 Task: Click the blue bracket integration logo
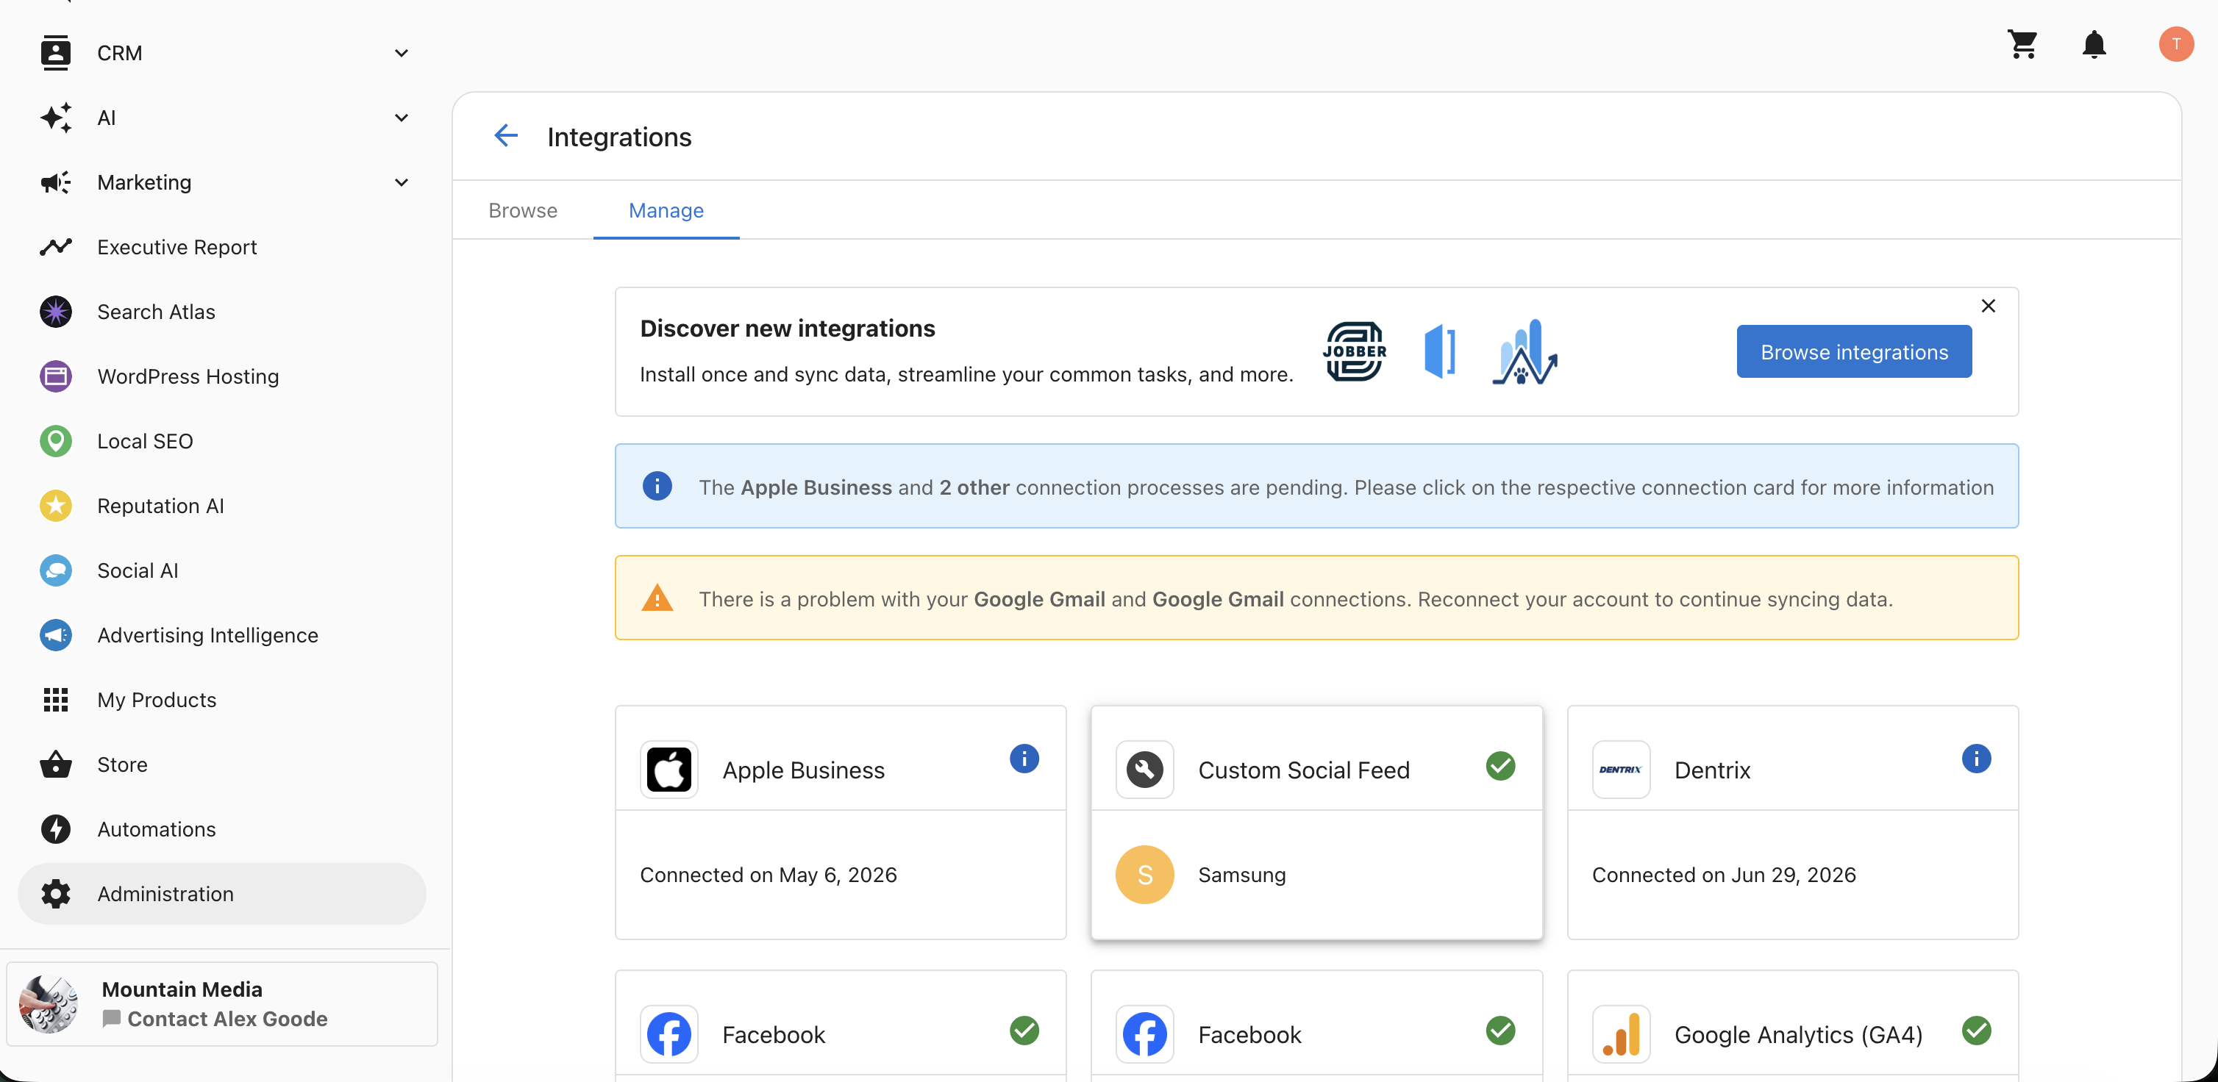[1440, 351]
